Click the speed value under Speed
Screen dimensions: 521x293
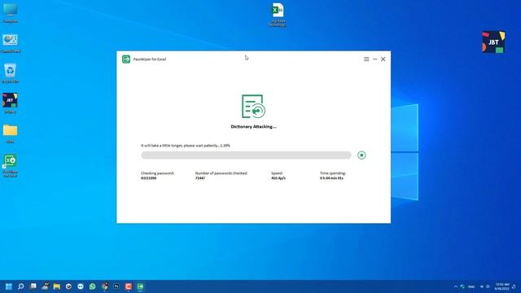coord(278,178)
